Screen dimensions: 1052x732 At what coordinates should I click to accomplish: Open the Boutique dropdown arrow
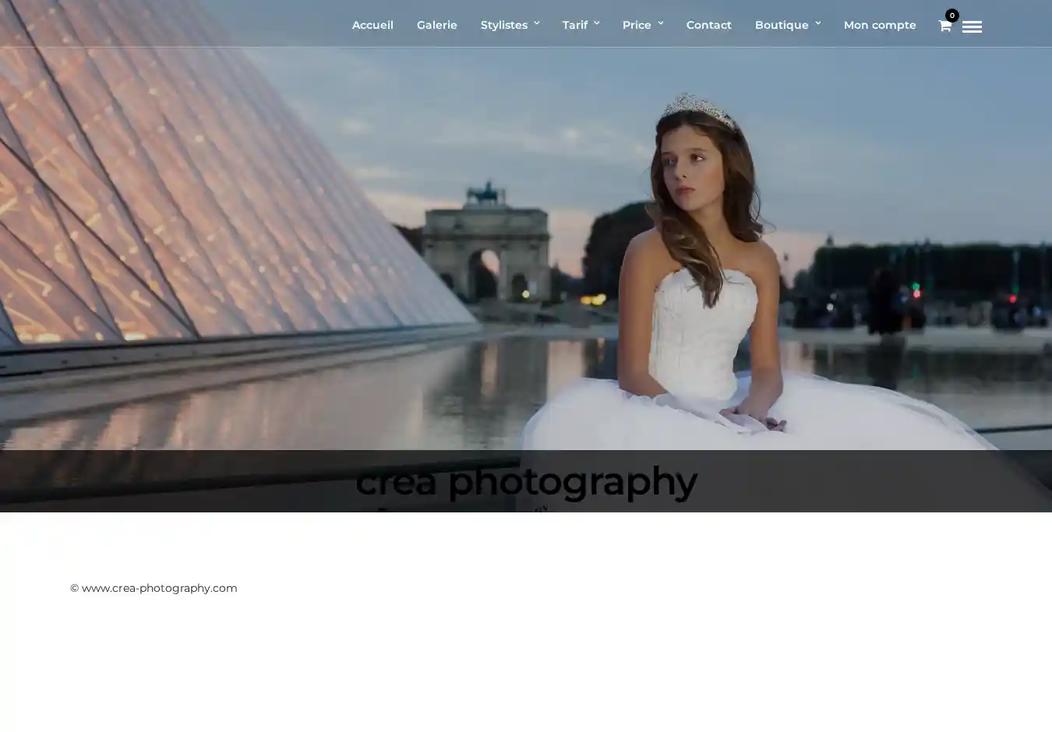pyautogui.click(x=818, y=23)
